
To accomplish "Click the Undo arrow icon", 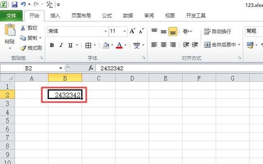I will 23,5.
